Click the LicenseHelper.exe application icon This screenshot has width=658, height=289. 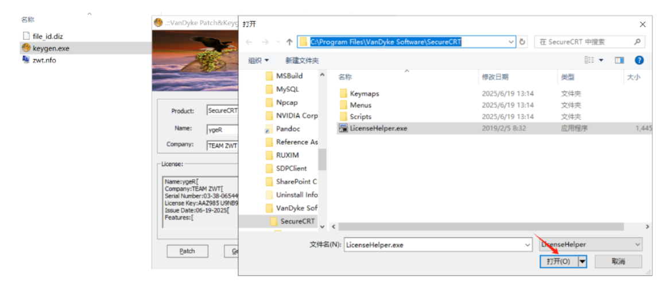pos(343,128)
